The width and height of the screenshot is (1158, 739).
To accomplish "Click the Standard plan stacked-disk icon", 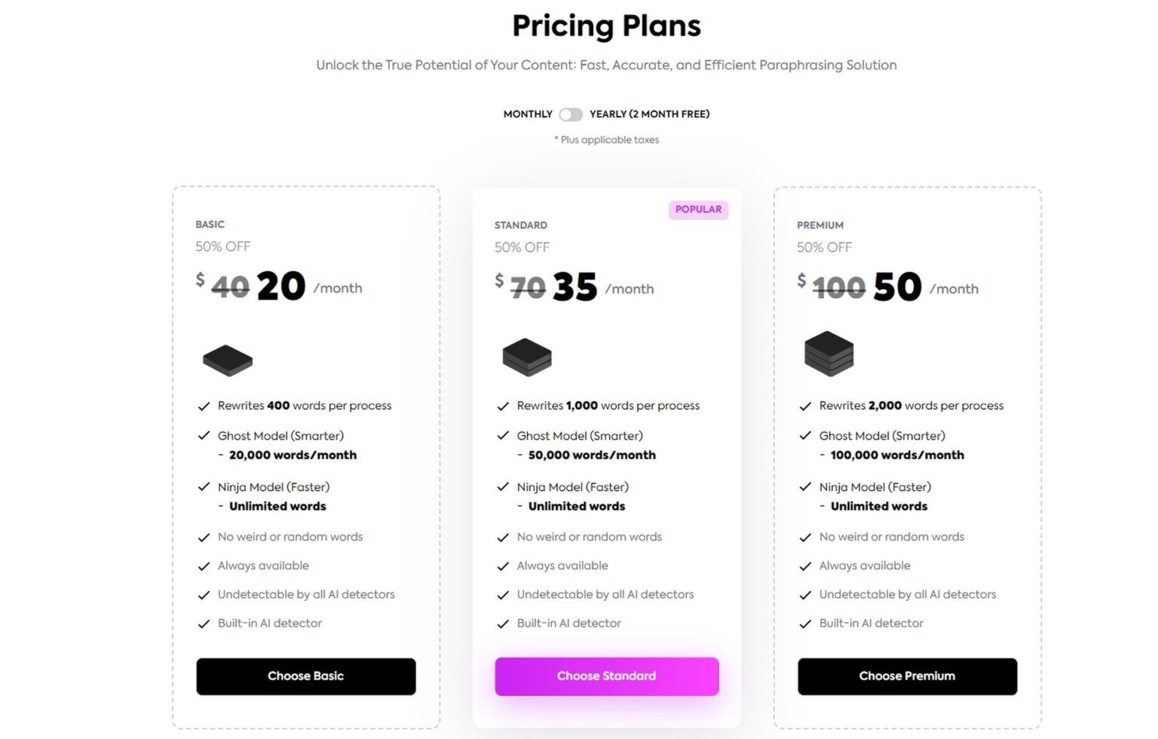I will [527, 357].
